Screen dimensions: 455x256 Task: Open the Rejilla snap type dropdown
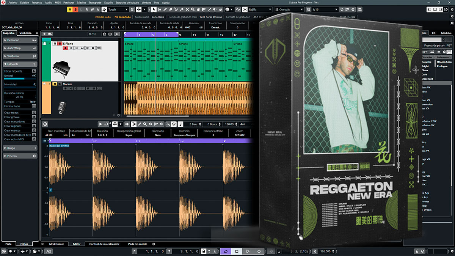click(260, 9)
